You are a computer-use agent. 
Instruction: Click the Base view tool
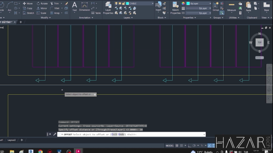point(266,7)
